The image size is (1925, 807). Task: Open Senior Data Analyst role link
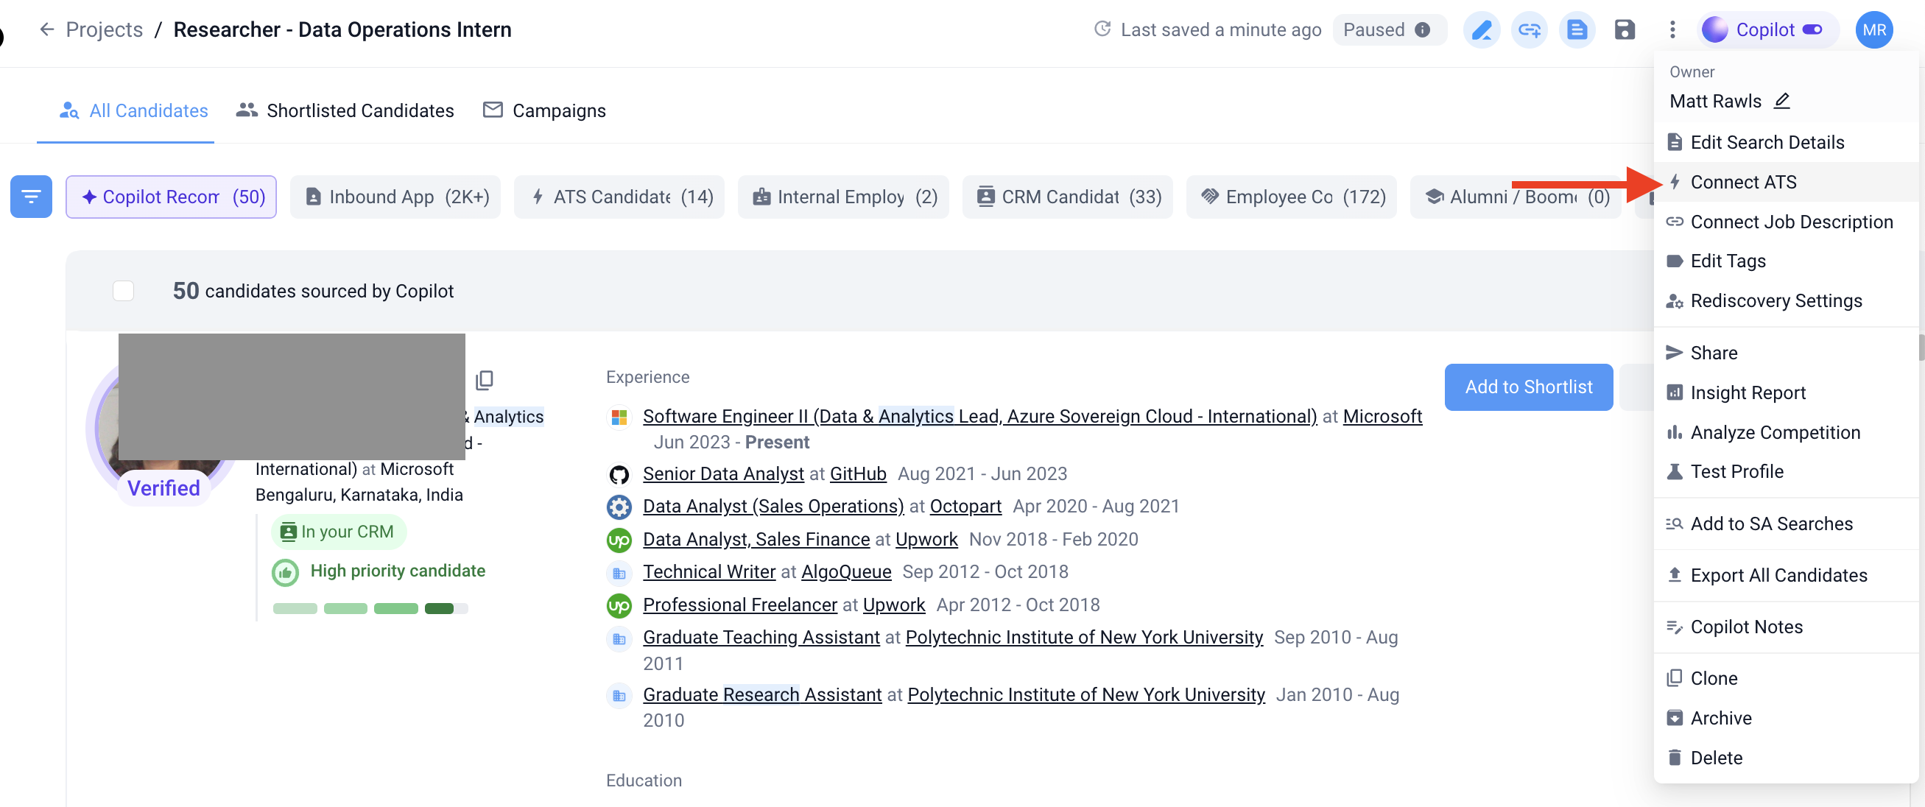coord(723,473)
